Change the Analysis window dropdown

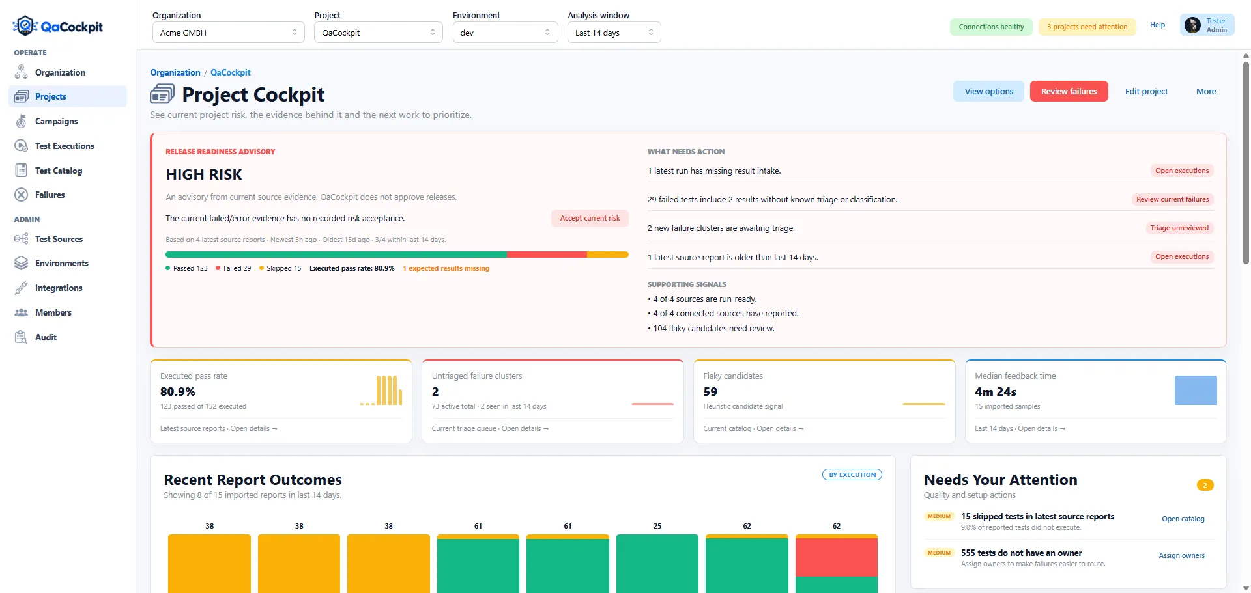(x=614, y=33)
